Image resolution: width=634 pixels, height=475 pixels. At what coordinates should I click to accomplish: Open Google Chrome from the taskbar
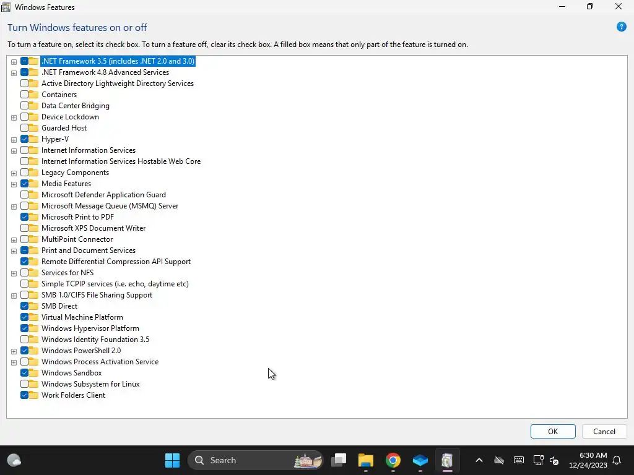pos(393,460)
